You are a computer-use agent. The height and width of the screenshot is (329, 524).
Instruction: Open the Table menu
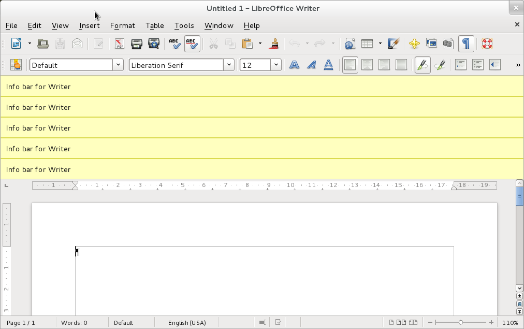point(155,25)
